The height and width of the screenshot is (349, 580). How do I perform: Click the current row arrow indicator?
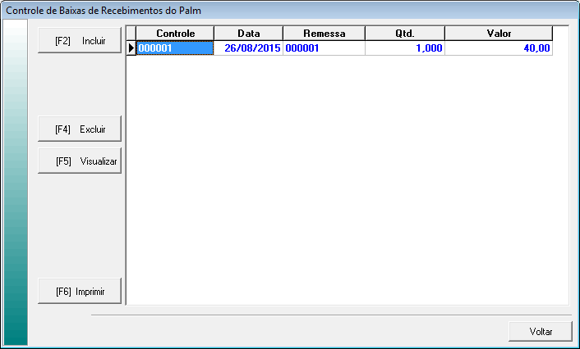pos(131,48)
